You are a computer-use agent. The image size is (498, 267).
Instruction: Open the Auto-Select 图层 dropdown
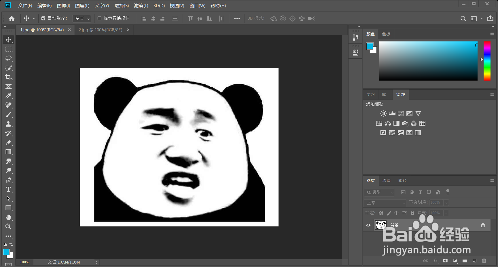click(x=82, y=18)
